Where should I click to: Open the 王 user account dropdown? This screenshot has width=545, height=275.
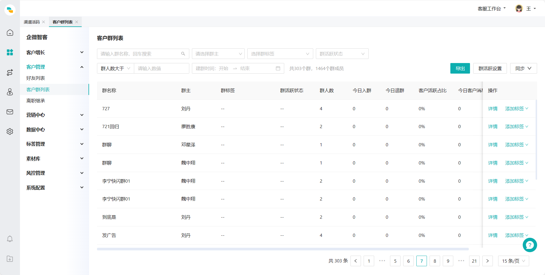point(531,9)
